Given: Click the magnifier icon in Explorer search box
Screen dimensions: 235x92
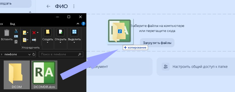Looking at the screenshot, I should pyautogui.click(x=80, y=54).
